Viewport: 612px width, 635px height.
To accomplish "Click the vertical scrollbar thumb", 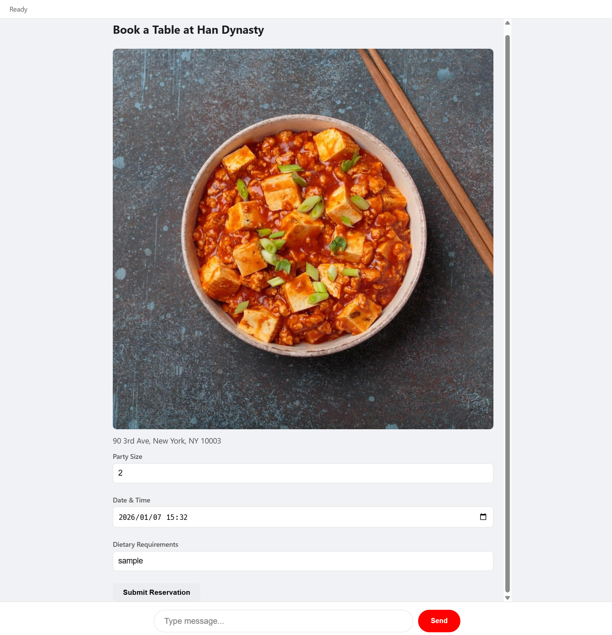I will [x=507, y=313].
